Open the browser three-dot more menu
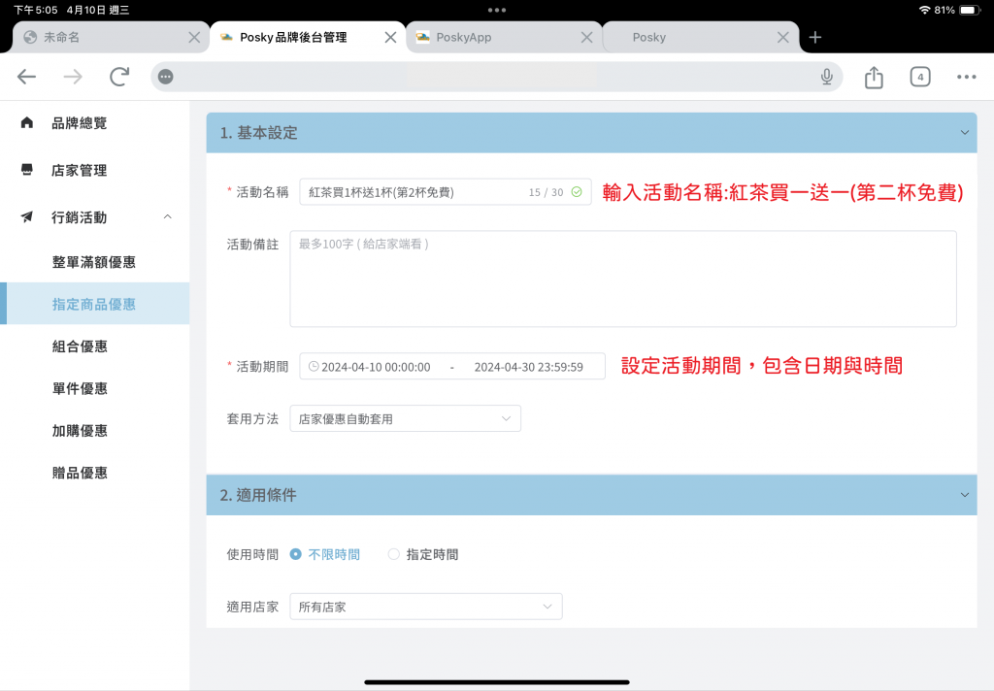The width and height of the screenshot is (994, 691). 966,77
